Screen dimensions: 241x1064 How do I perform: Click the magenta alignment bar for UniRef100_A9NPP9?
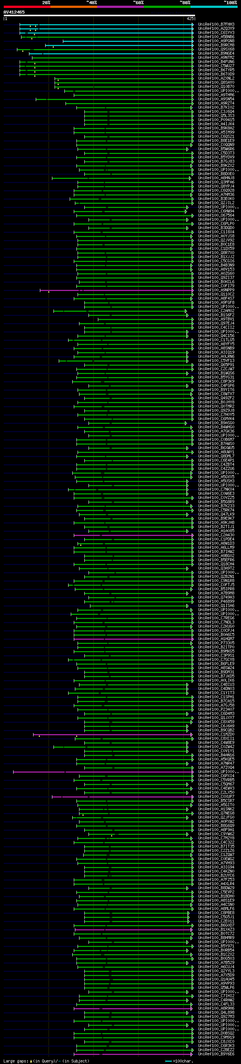tap(117, 290)
